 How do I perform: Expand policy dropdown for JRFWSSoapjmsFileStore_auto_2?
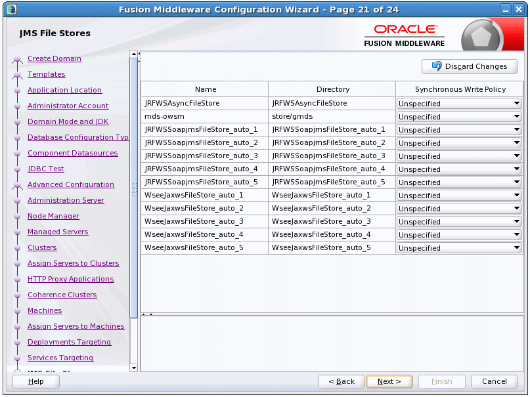point(459,143)
